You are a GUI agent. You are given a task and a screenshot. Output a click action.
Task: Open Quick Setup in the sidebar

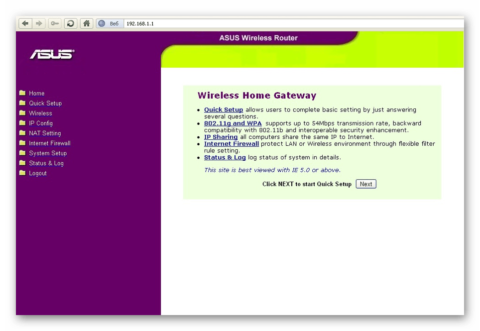(45, 103)
